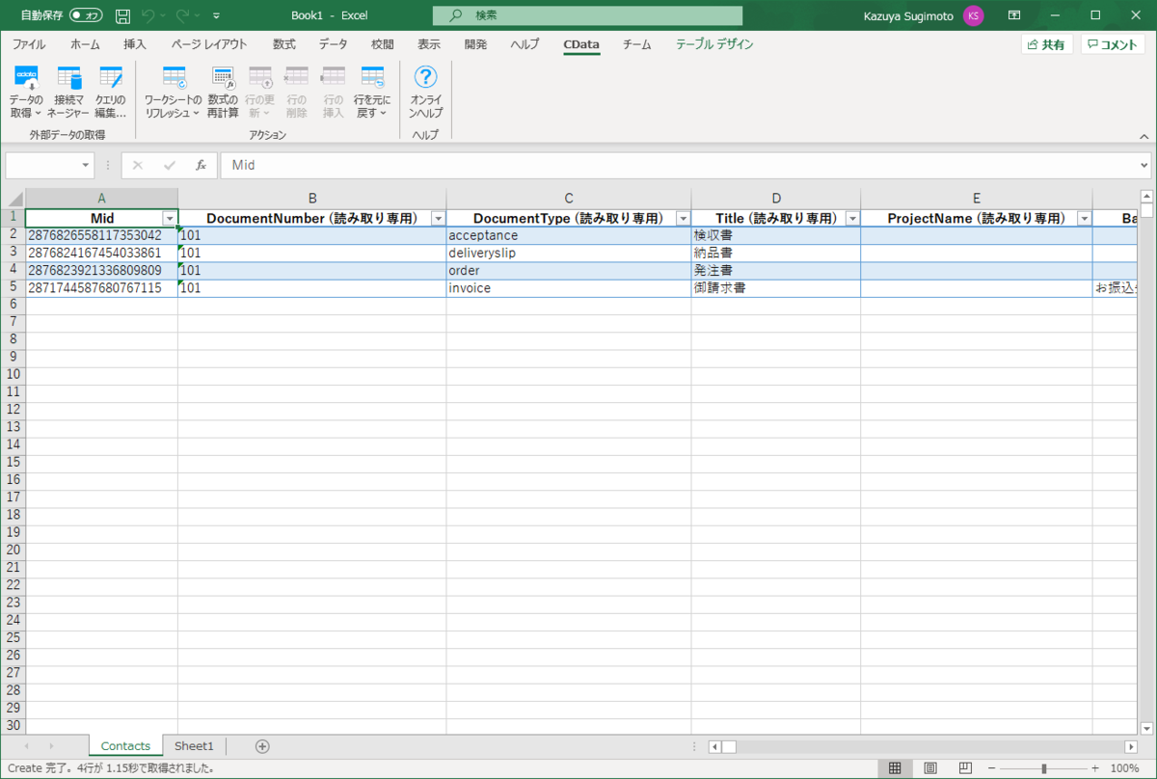This screenshot has height=779, width=1157.
Task: Open the テーブル デザイン tab
Action: click(x=714, y=44)
